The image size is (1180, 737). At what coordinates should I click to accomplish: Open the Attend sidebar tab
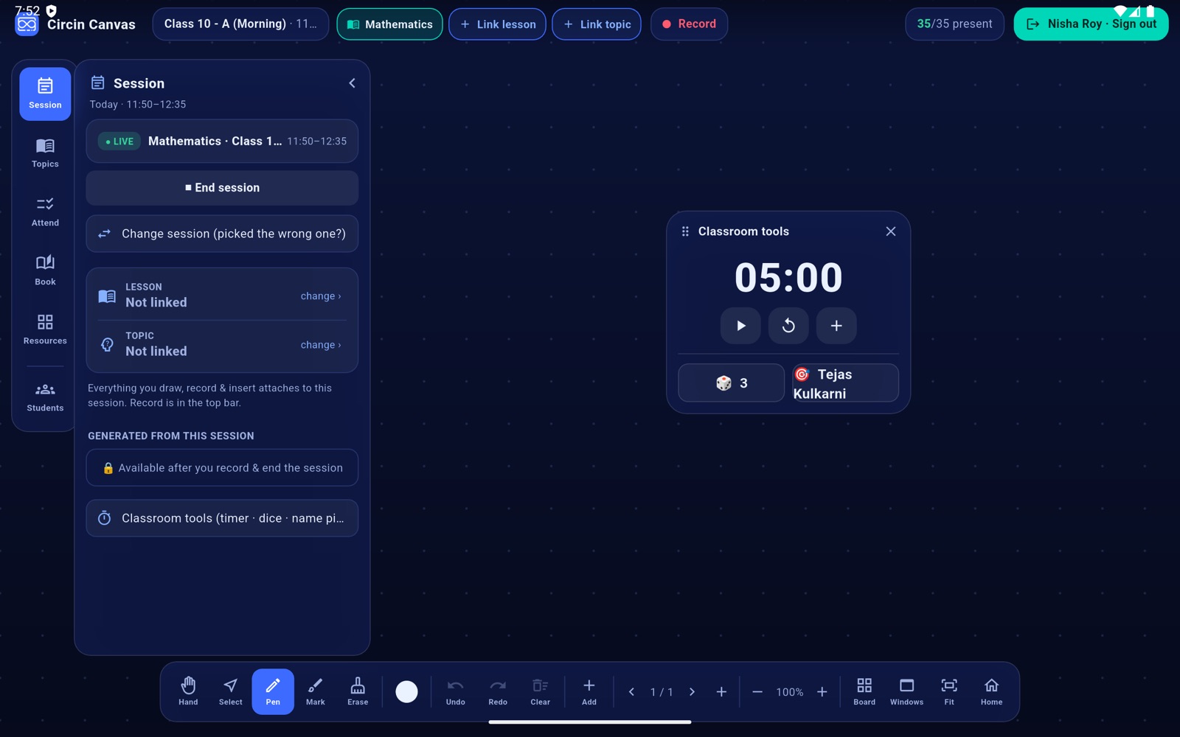click(45, 212)
